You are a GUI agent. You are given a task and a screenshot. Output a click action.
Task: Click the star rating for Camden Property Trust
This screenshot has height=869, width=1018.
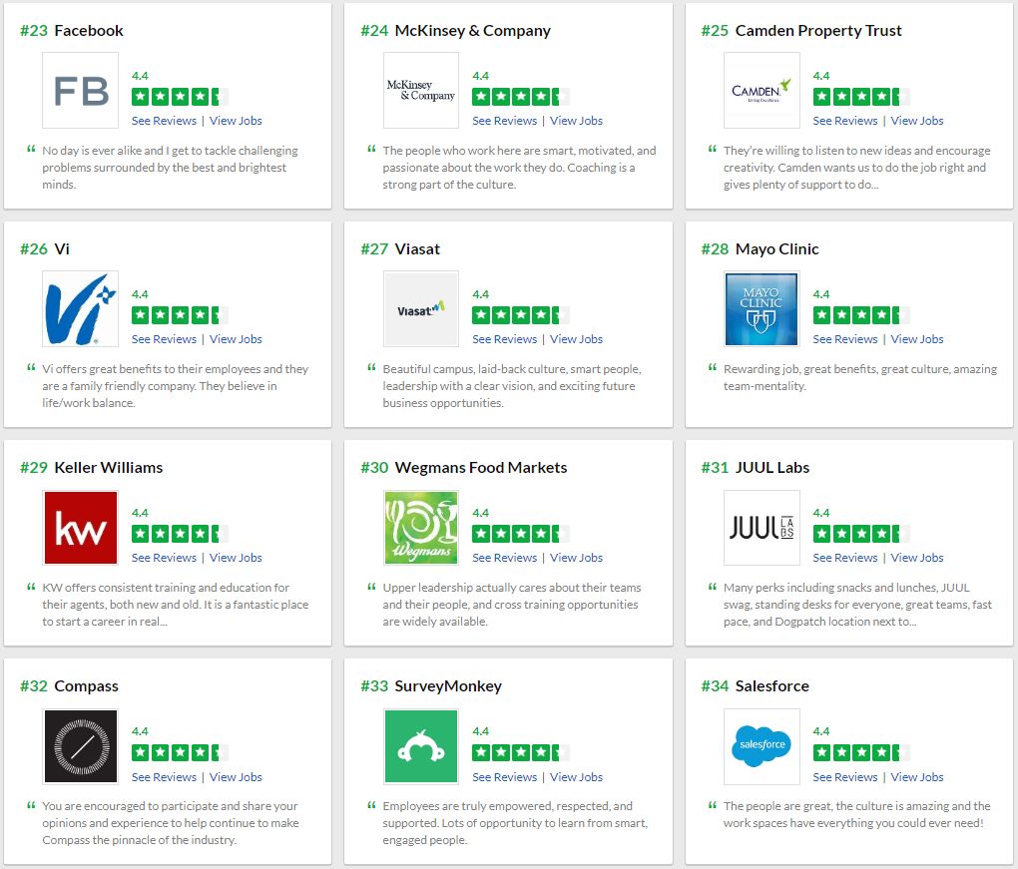click(x=861, y=97)
